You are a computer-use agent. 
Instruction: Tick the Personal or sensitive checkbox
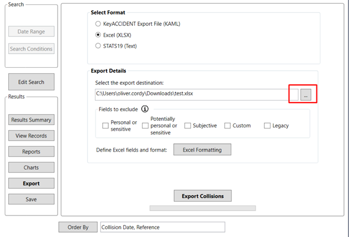click(x=105, y=126)
